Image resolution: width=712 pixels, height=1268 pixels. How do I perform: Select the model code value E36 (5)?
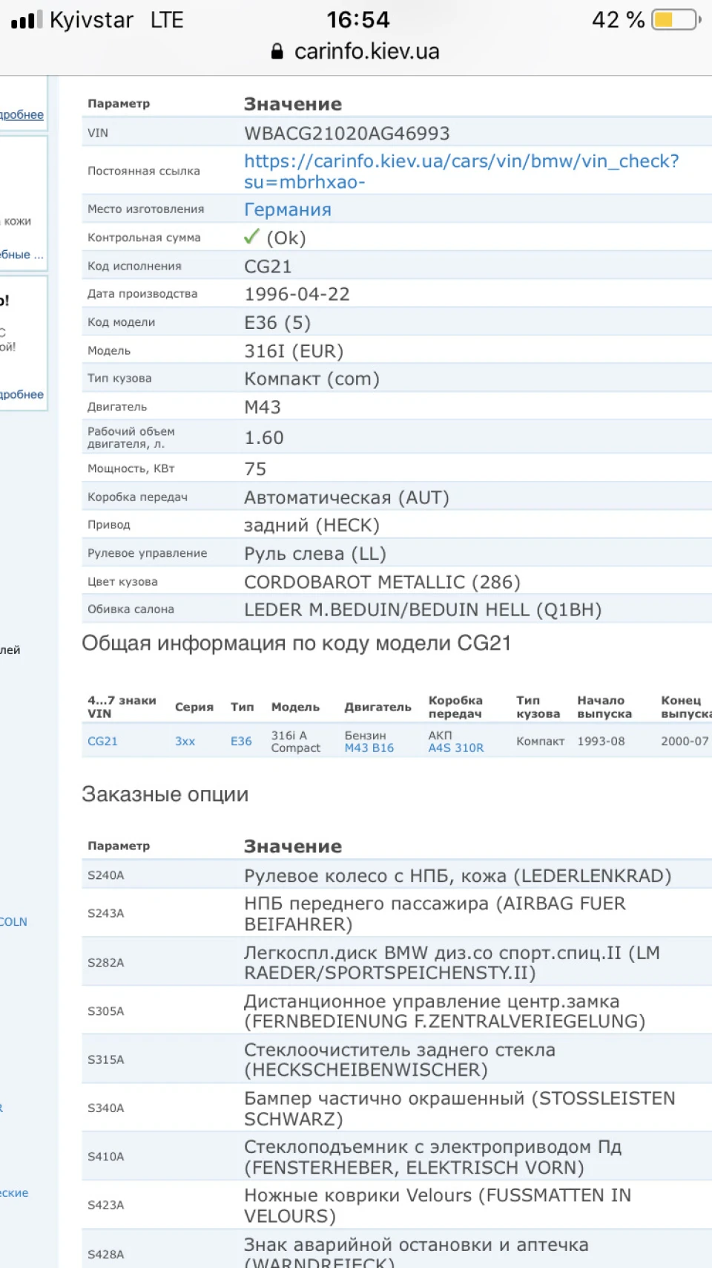(277, 323)
